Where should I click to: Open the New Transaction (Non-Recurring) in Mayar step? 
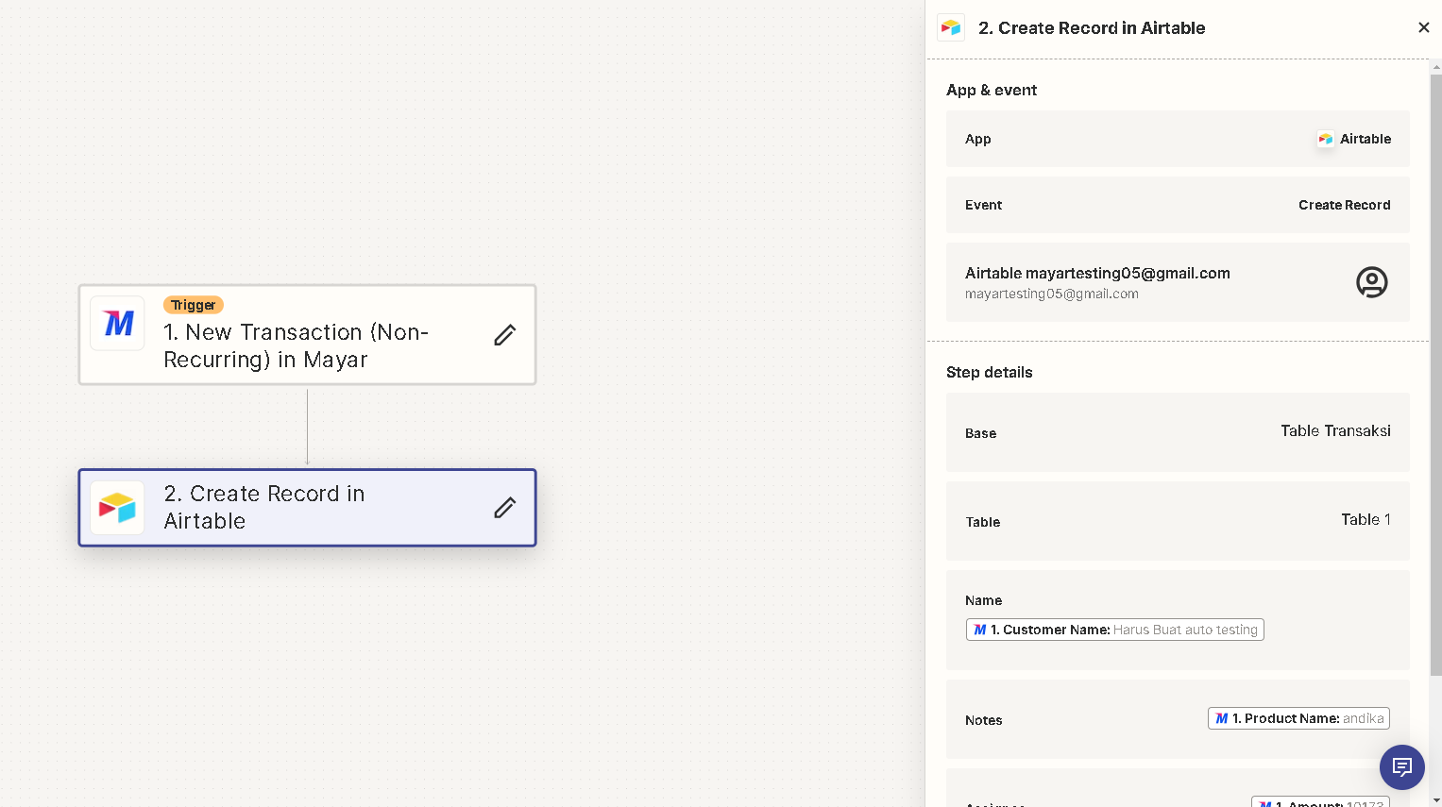coord(307,335)
